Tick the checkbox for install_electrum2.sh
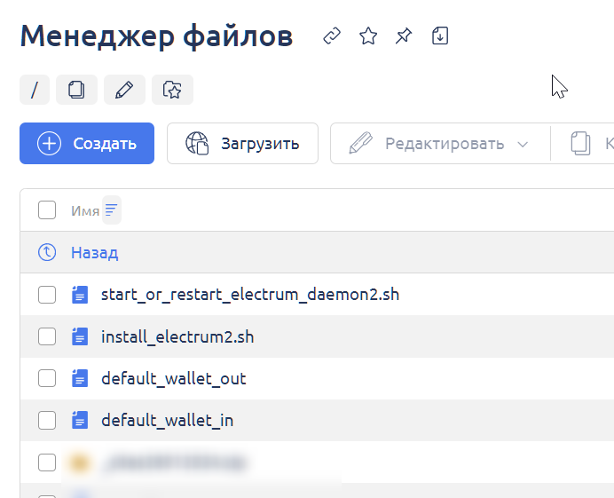614x498 pixels. click(x=47, y=336)
